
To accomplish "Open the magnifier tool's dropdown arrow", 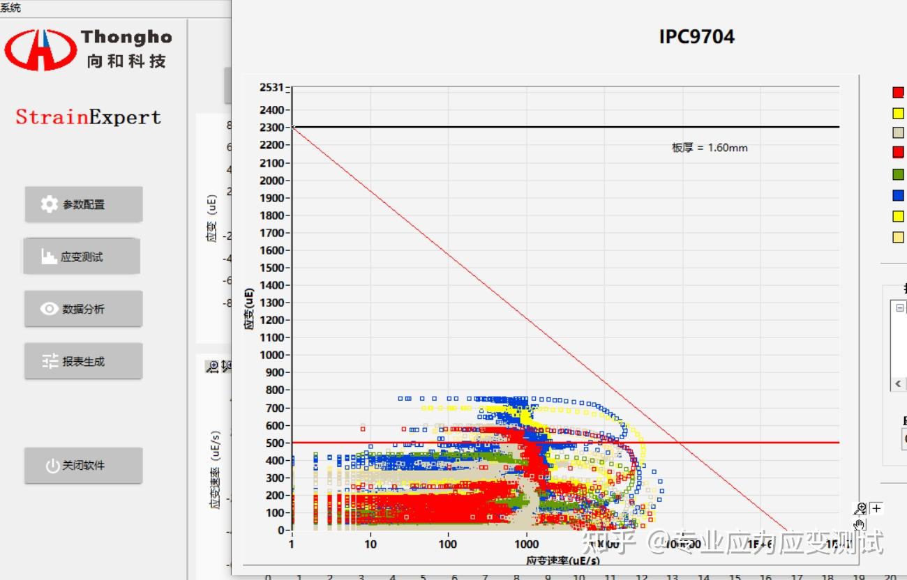I will pos(864,512).
